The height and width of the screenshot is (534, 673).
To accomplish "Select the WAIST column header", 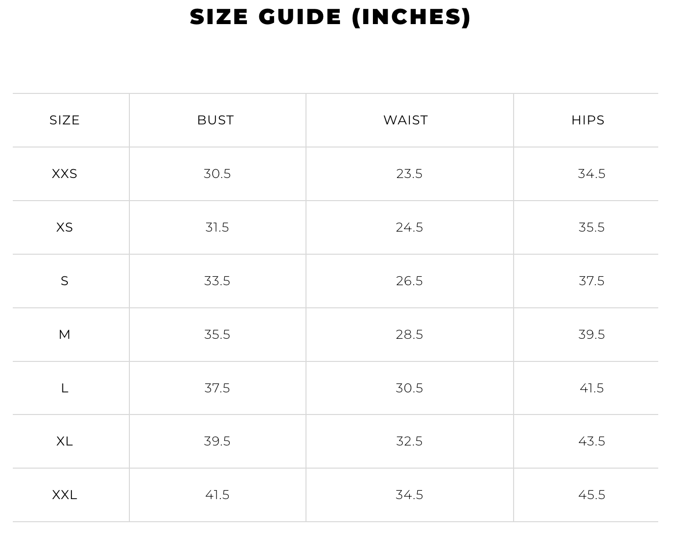I will (406, 120).
